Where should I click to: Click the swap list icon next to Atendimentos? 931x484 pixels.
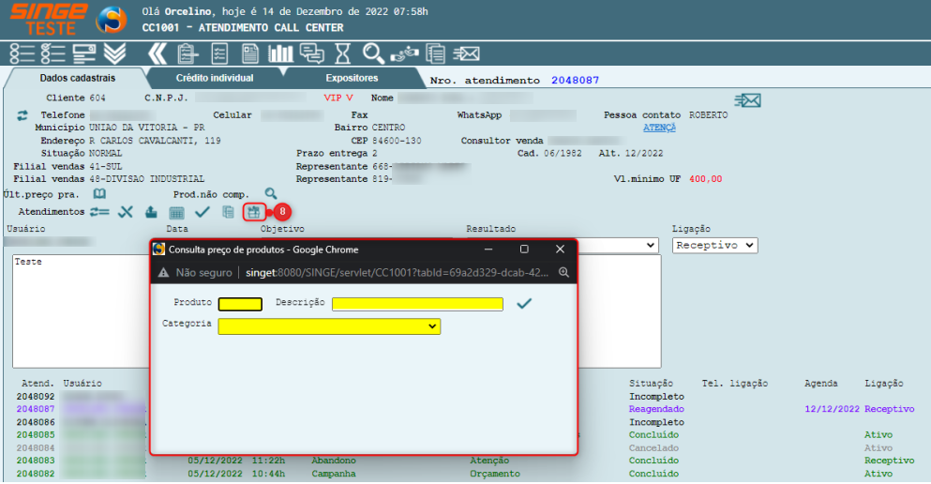point(99,212)
